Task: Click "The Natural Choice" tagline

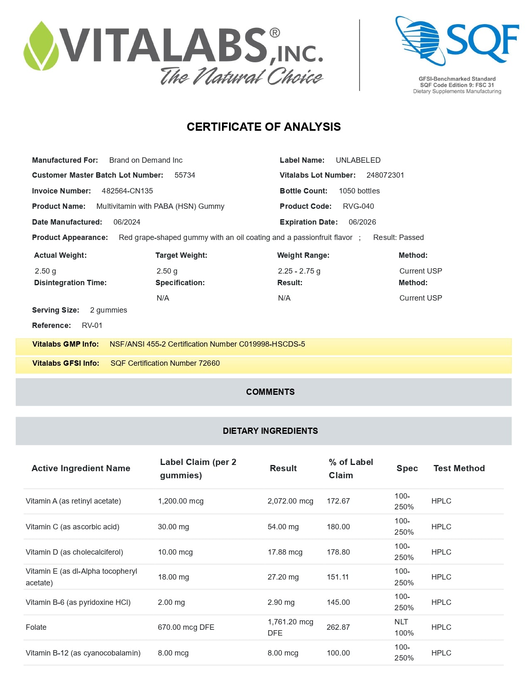Action: pyautogui.click(x=242, y=76)
